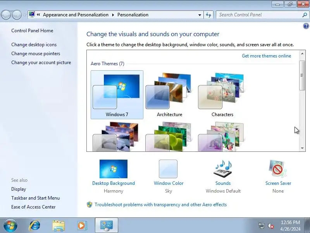The height and width of the screenshot is (233, 310).
Task: Click the Sounds text link
Action: (x=223, y=183)
